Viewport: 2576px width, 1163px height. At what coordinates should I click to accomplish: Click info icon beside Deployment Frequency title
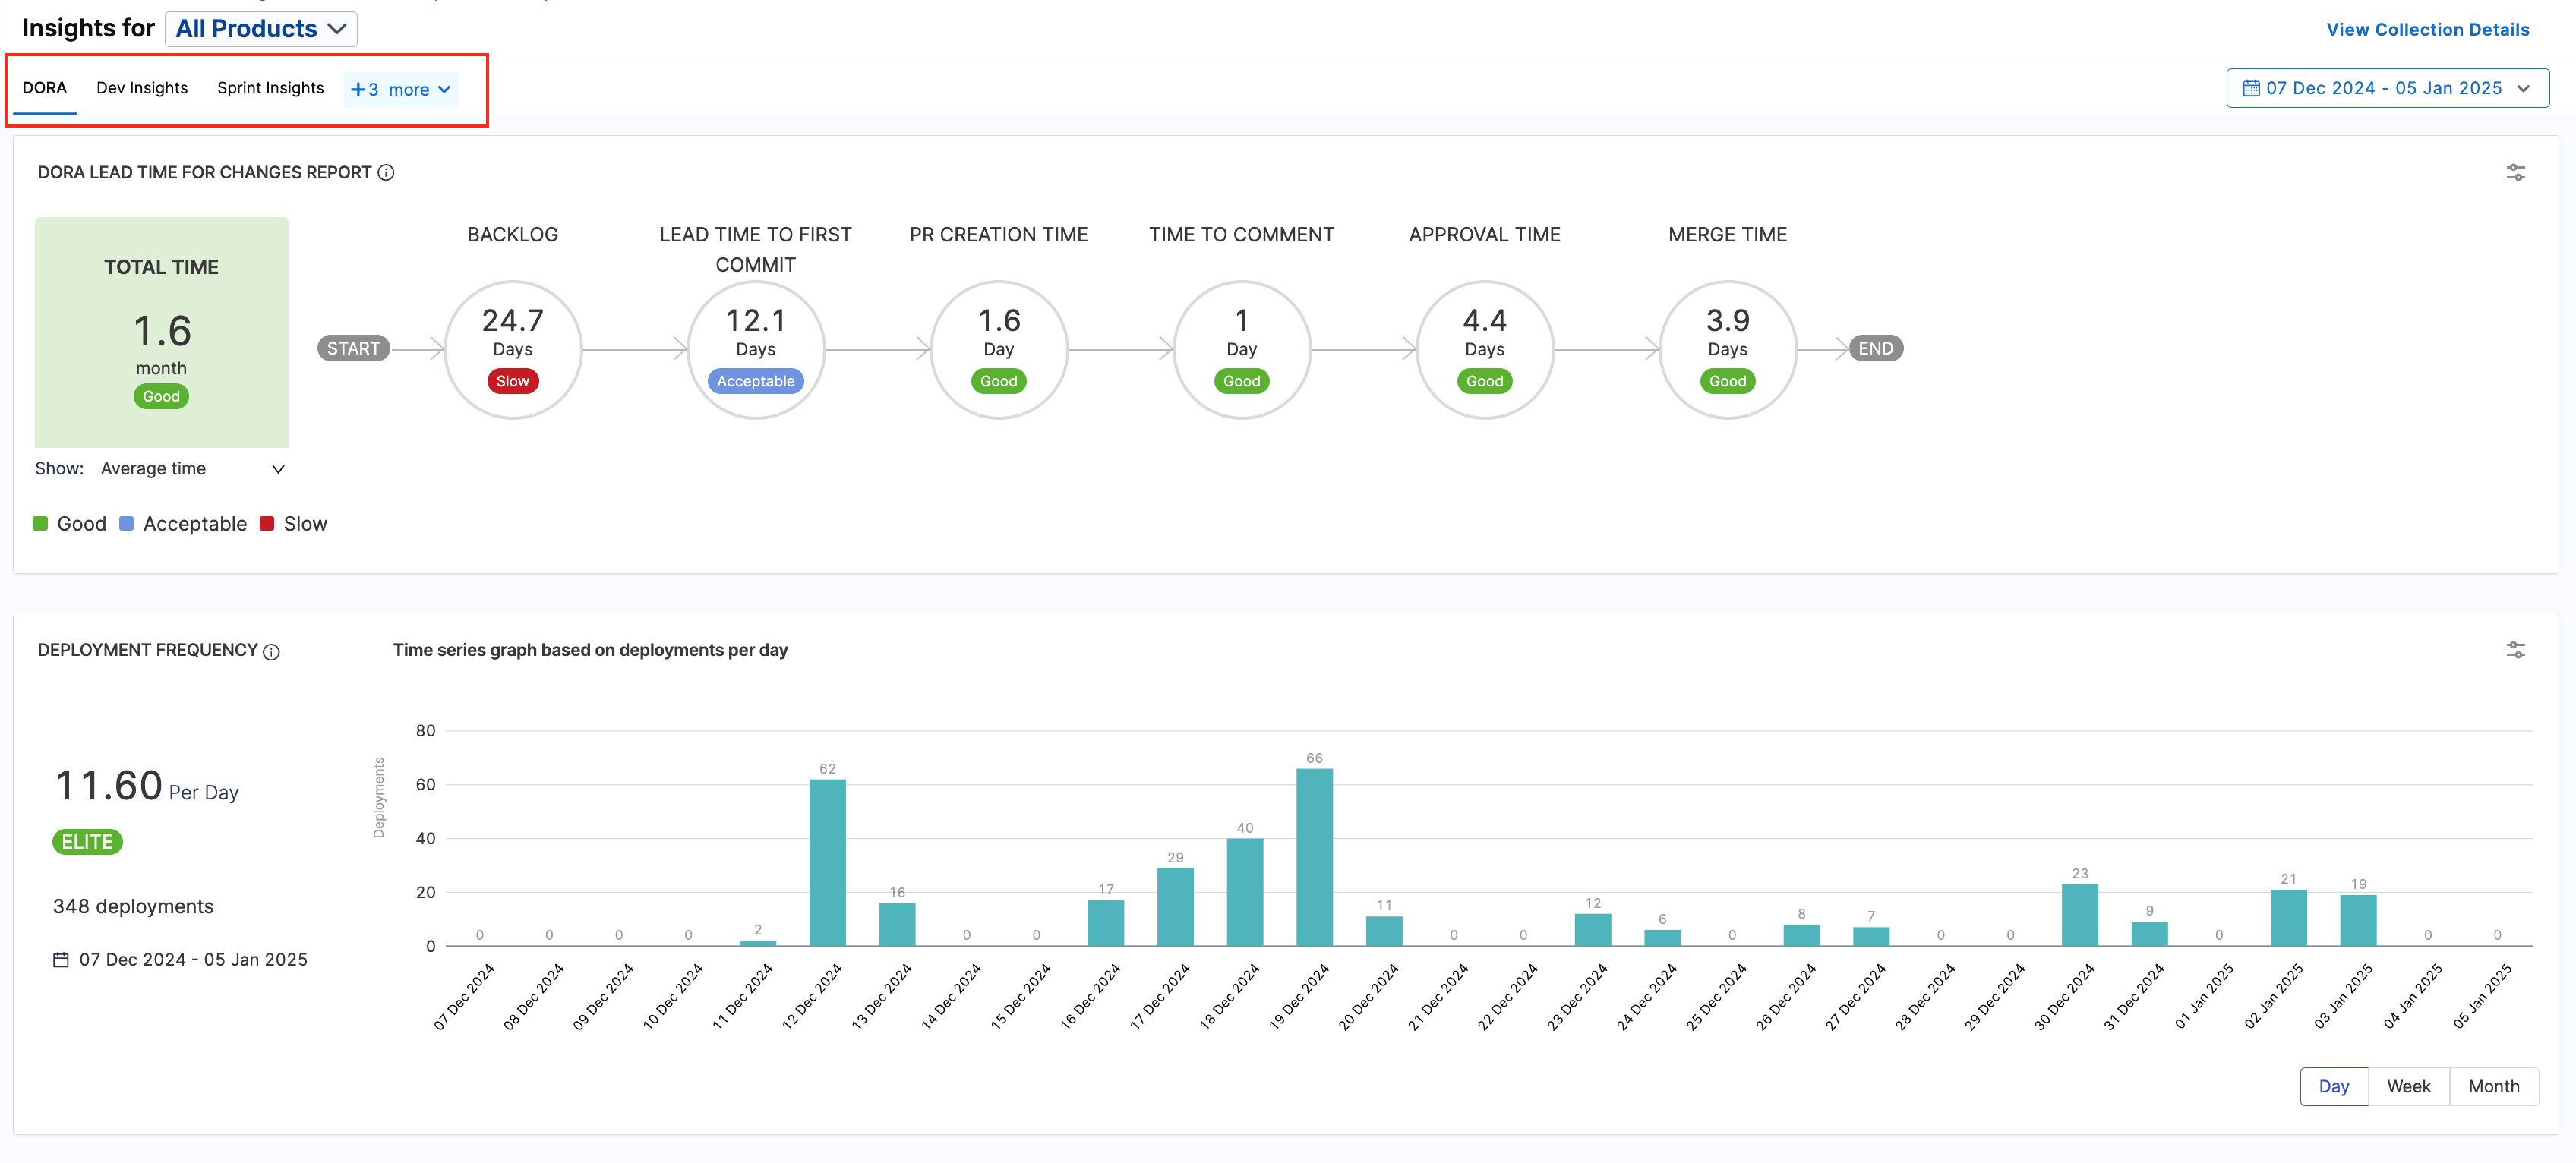click(x=271, y=652)
